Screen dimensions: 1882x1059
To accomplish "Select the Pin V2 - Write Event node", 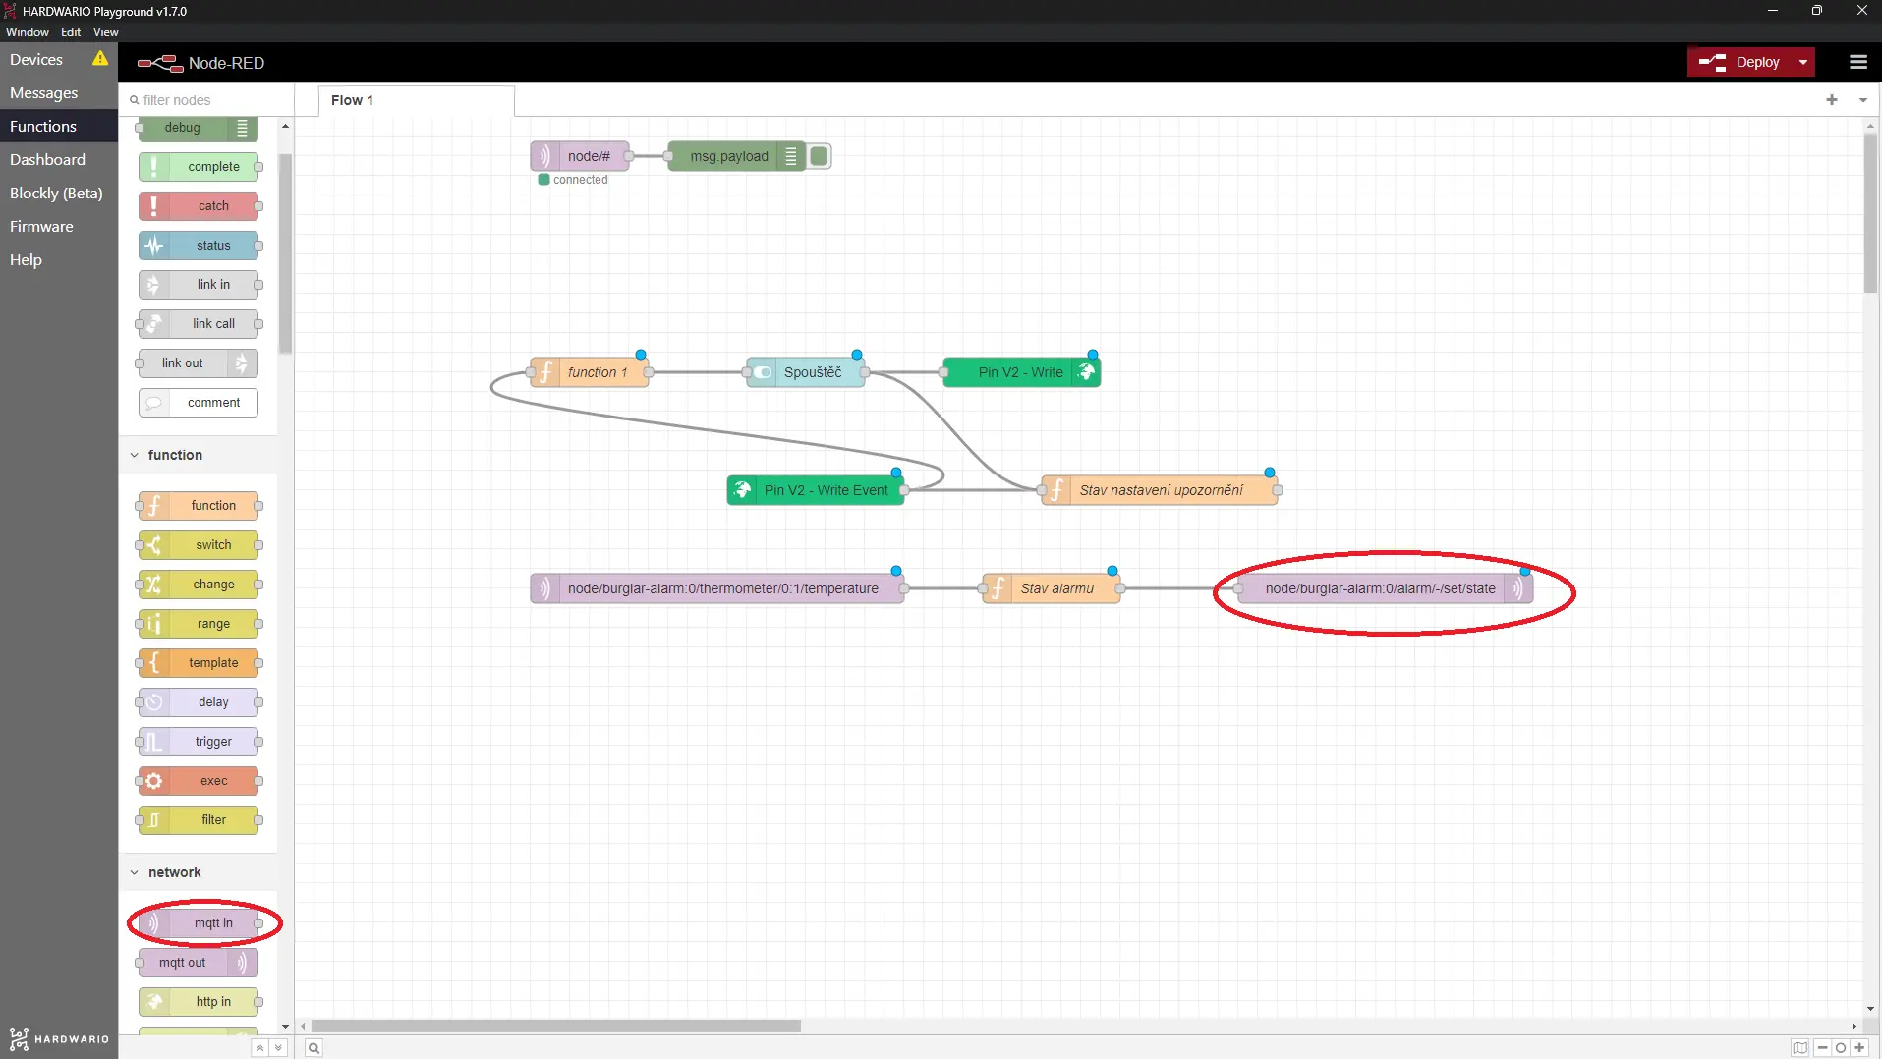I will (816, 490).
